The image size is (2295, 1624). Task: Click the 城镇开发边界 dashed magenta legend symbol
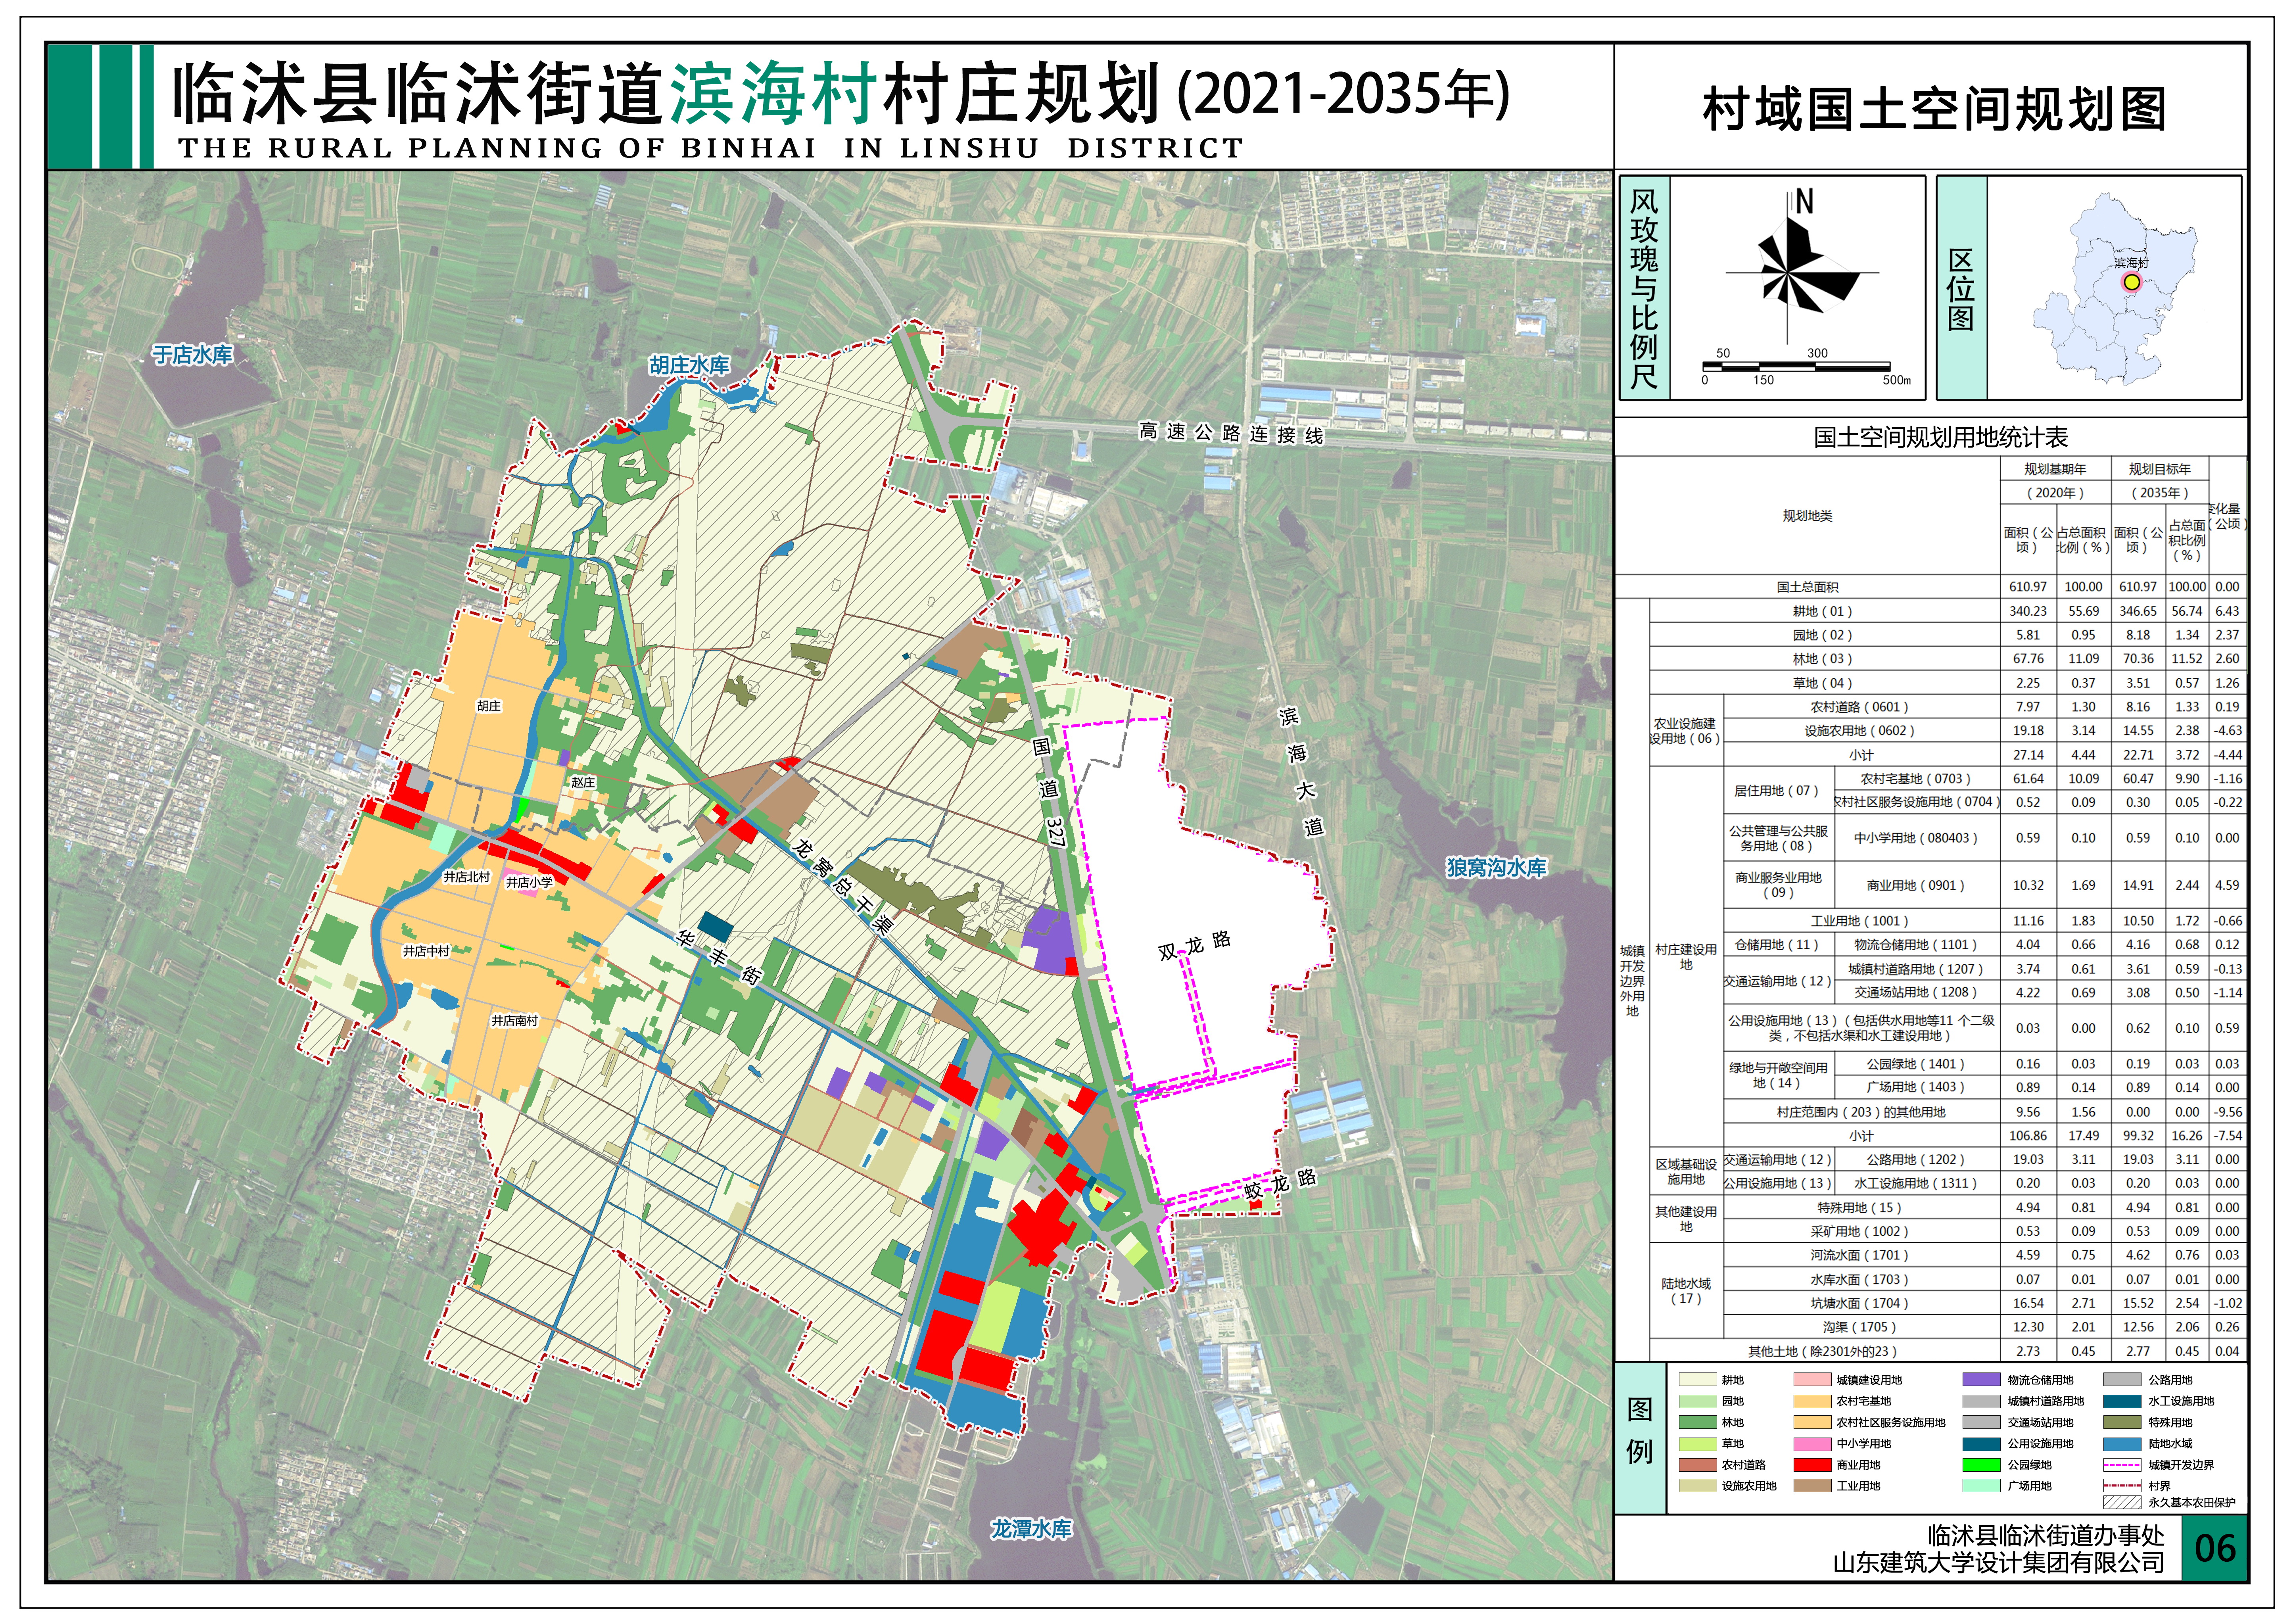click(2122, 1465)
